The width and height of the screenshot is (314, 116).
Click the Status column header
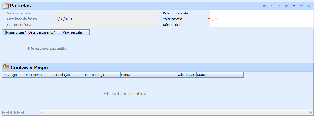220,75
